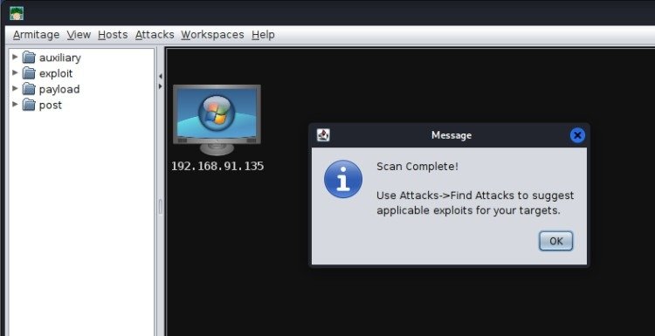The image size is (655, 336).
Task: Expand the auxiliary tree node
Action: click(15, 57)
